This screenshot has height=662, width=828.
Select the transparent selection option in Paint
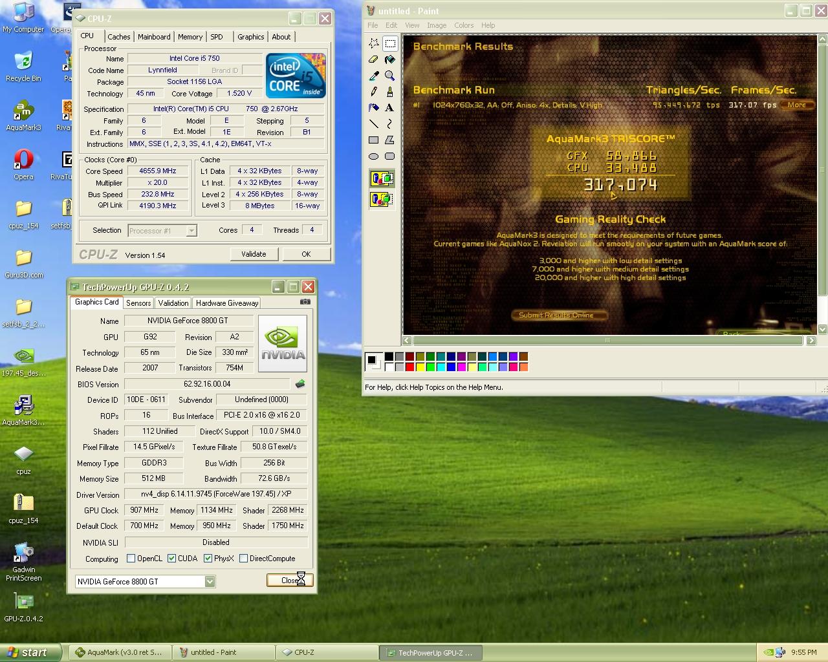pos(382,198)
